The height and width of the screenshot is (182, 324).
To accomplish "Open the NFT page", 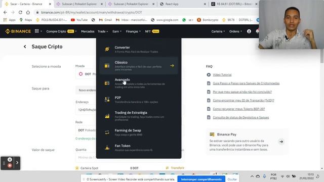I will point(152,31).
